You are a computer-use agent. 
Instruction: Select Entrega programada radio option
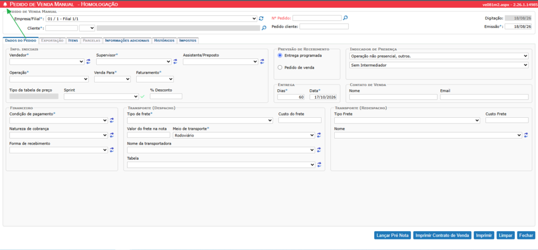[280, 55]
